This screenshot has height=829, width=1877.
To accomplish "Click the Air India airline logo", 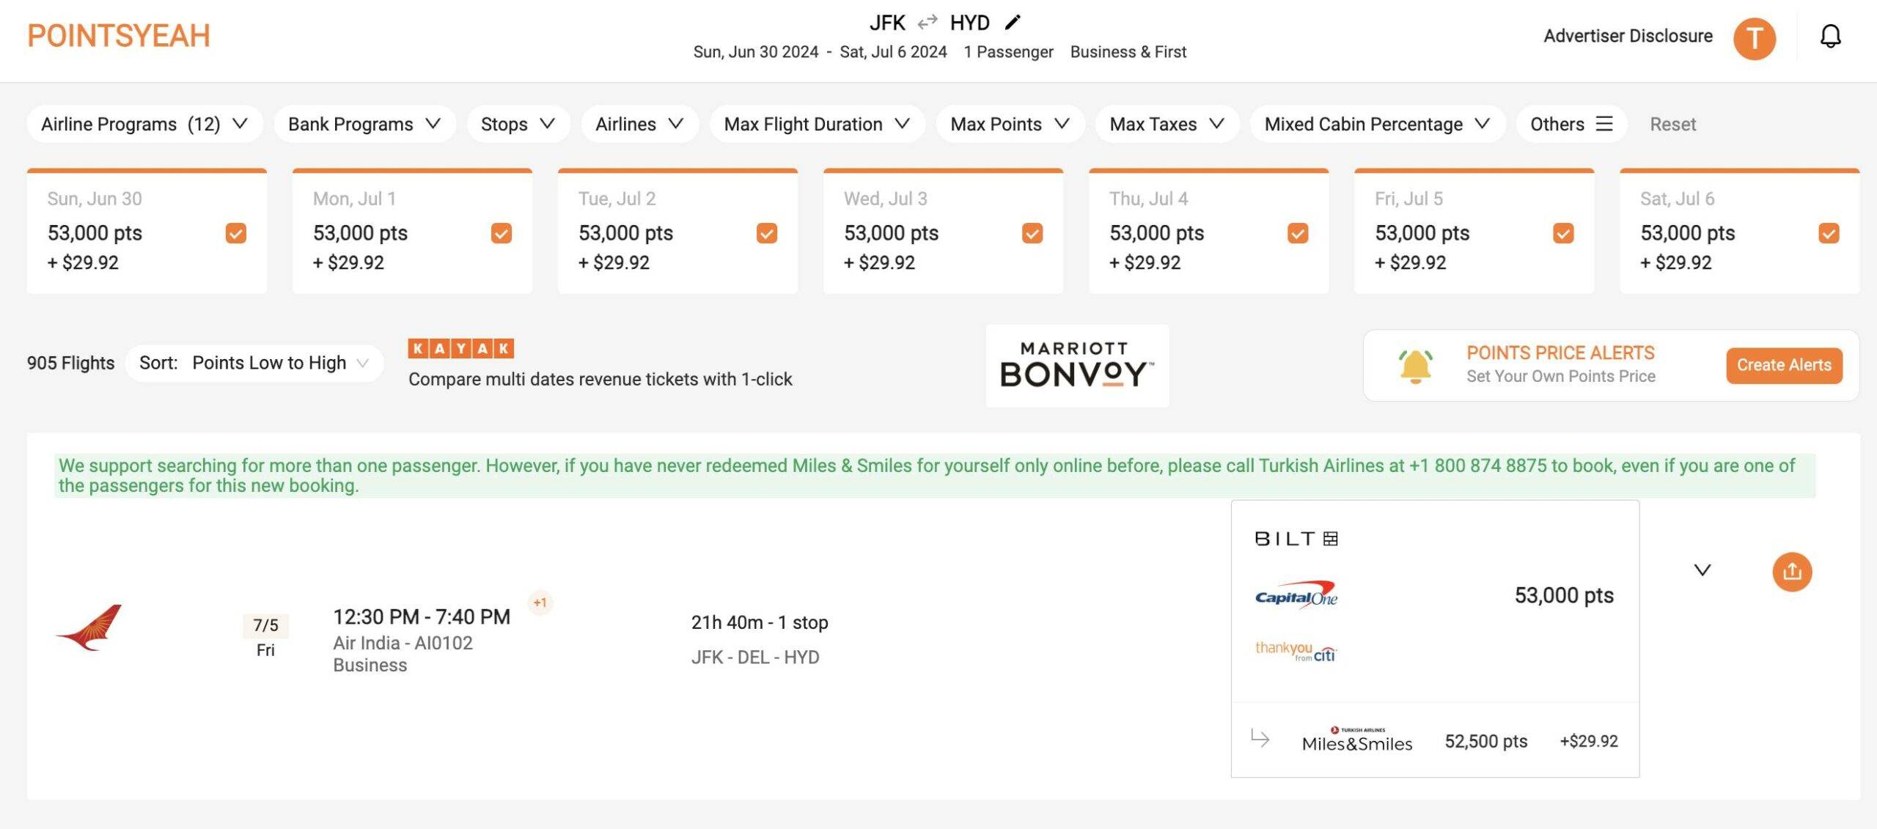I will [x=89, y=627].
